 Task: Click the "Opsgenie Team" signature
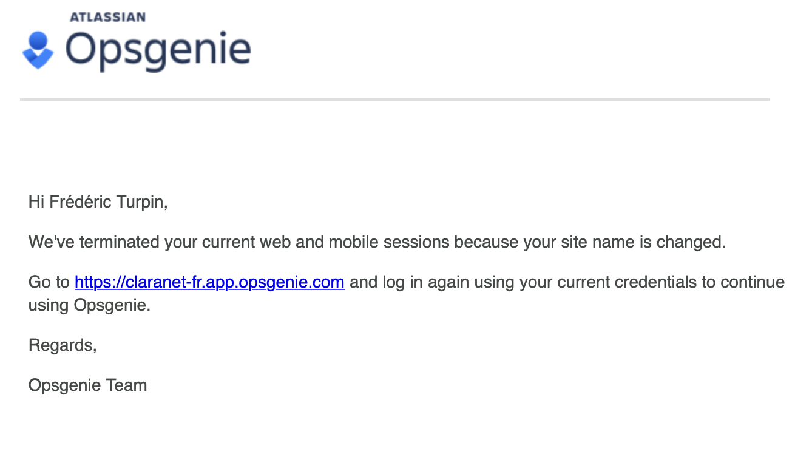pyautogui.click(x=88, y=385)
